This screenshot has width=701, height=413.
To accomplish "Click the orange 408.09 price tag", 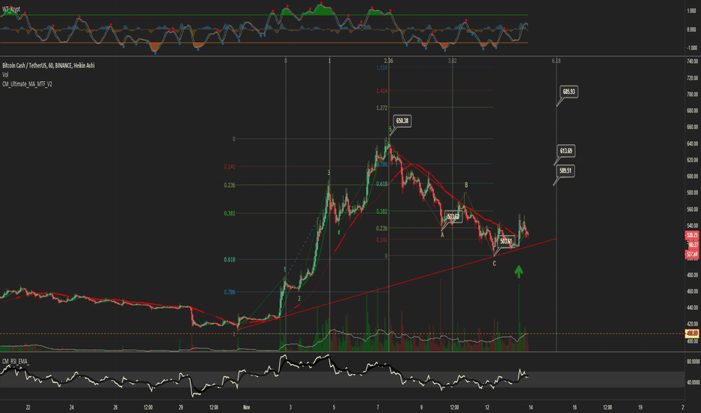I will pyautogui.click(x=692, y=333).
